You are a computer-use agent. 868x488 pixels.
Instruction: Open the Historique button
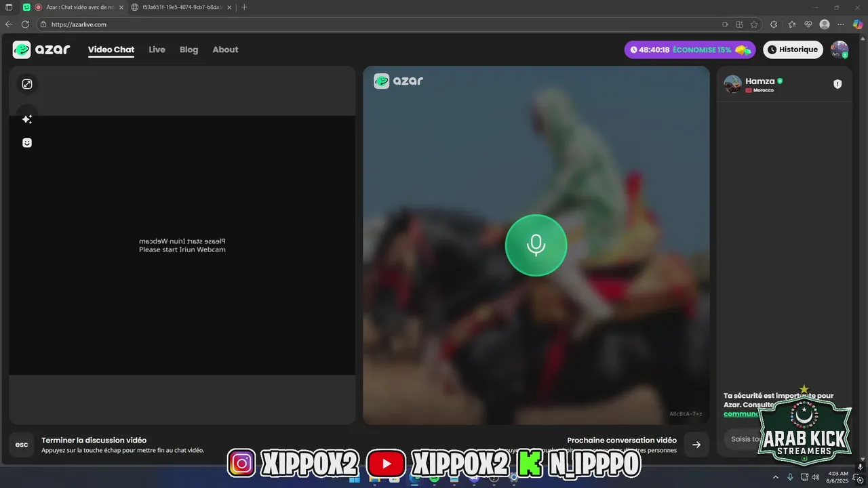pyautogui.click(x=793, y=49)
